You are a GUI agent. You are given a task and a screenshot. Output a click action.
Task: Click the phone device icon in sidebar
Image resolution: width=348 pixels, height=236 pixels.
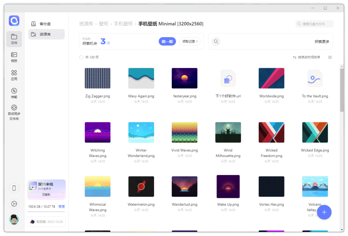pos(14,188)
